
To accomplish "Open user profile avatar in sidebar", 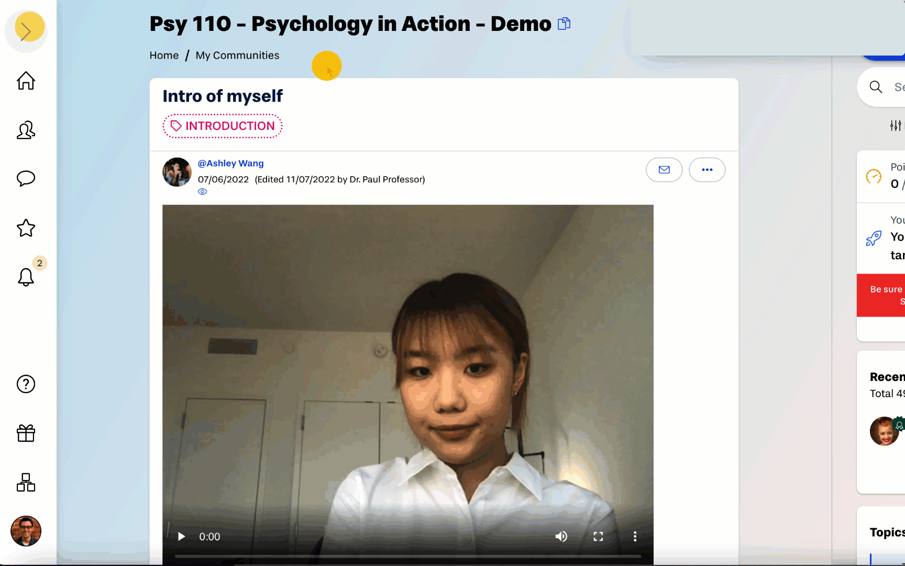I will point(26,531).
